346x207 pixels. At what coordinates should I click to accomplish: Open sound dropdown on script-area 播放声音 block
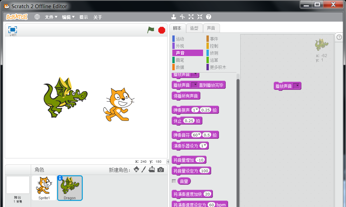click(296, 86)
